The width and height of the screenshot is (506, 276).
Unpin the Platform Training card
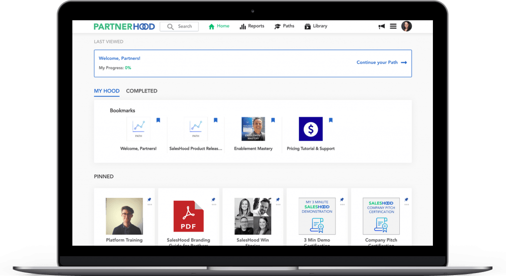point(149,200)
